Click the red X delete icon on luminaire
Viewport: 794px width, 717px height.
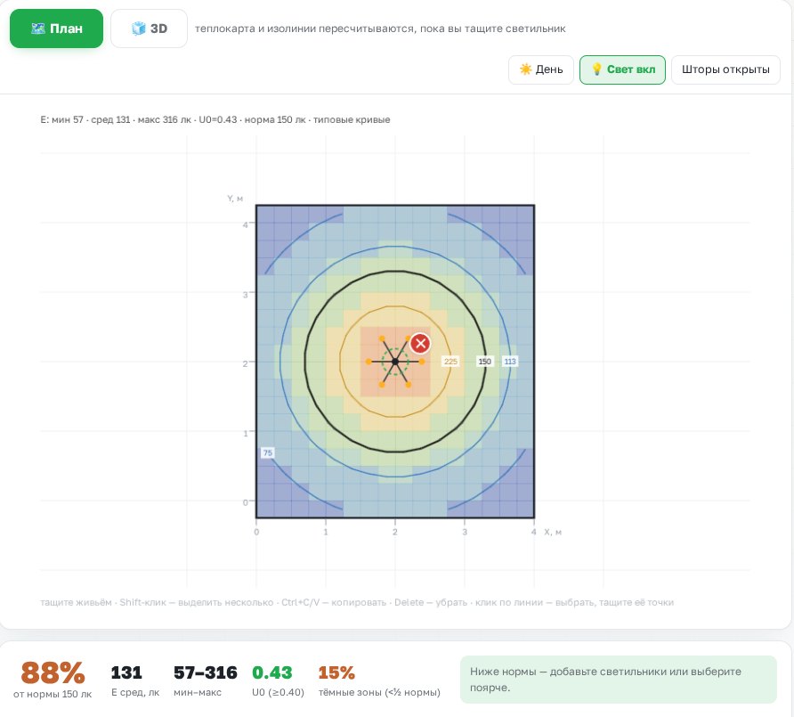click(420, 344)
